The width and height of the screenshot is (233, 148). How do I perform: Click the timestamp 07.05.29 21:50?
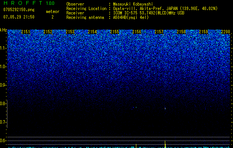pyautogui.click(x=19, y=17)
